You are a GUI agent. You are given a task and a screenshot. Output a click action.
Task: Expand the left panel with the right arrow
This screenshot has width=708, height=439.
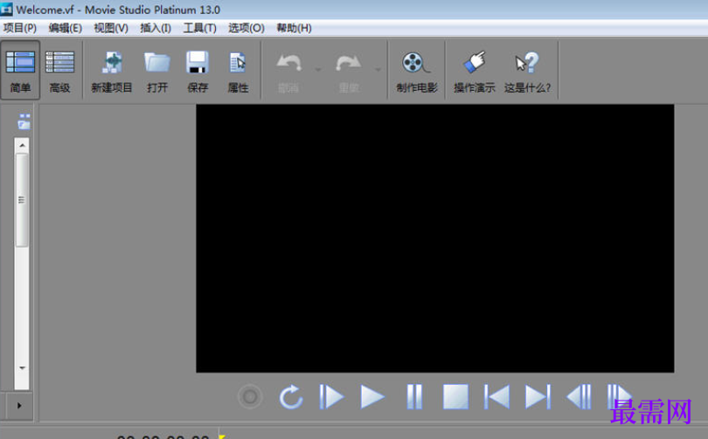click(19, 406)
